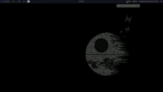Click the highlighted round icon in the left bar

tap(29, 2)
